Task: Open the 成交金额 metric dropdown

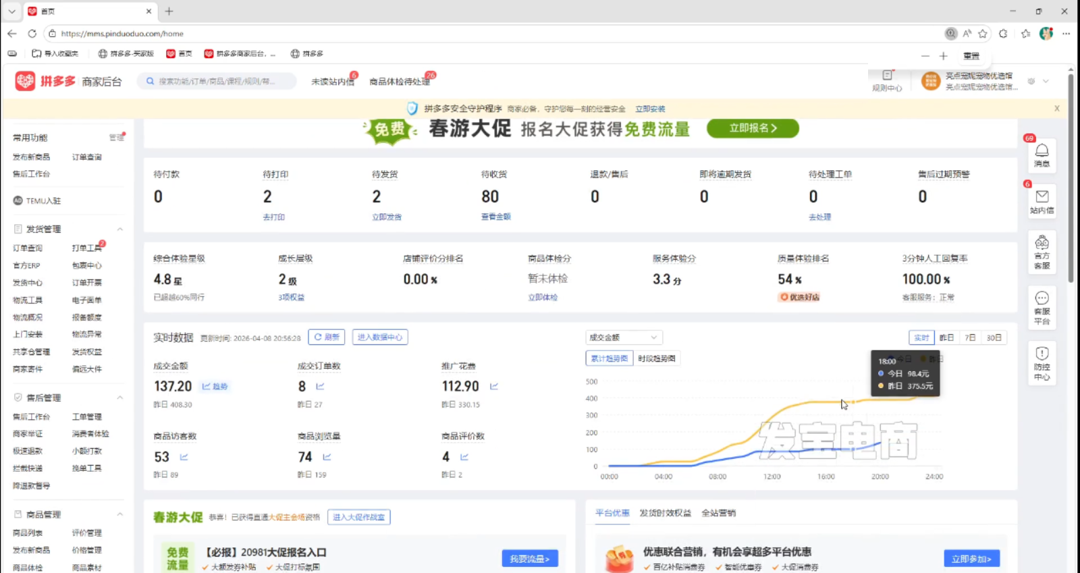Action: (x=623, y=337)
